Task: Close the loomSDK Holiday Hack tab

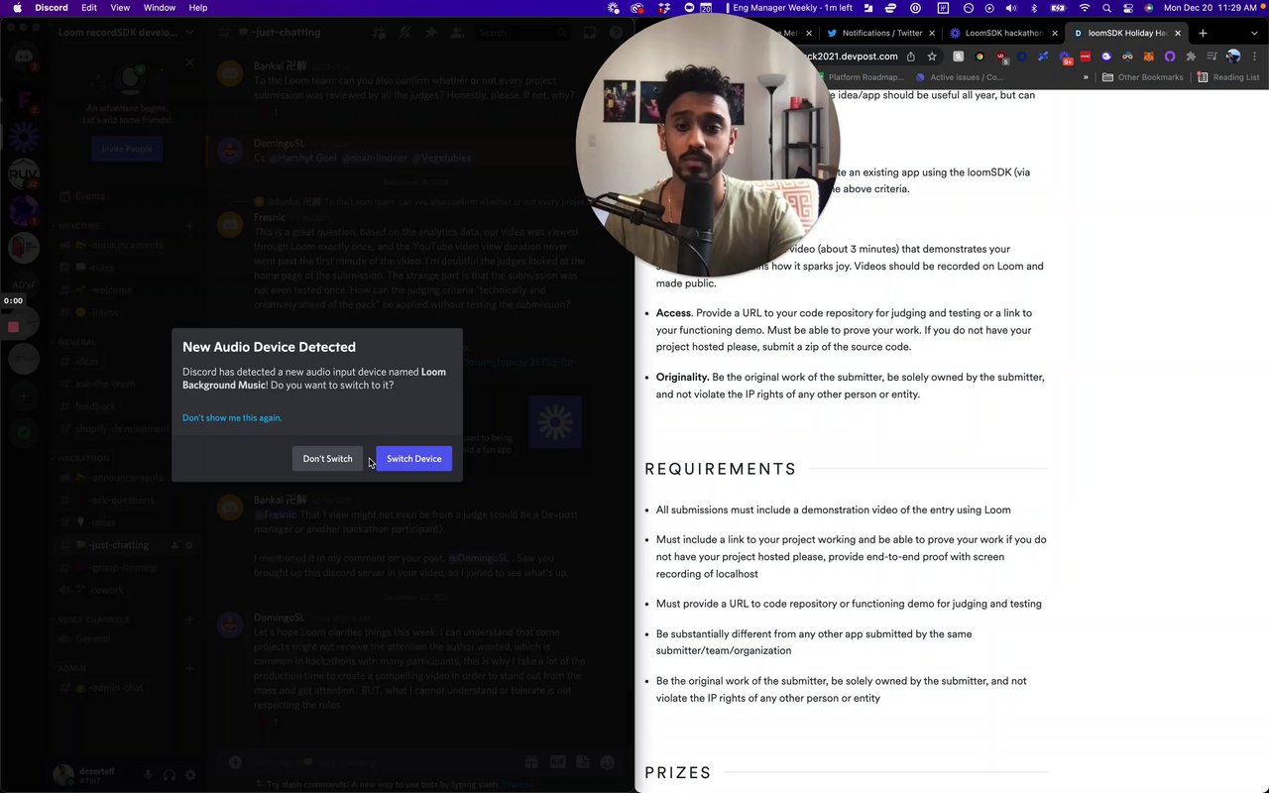Action: [1178, 33]
